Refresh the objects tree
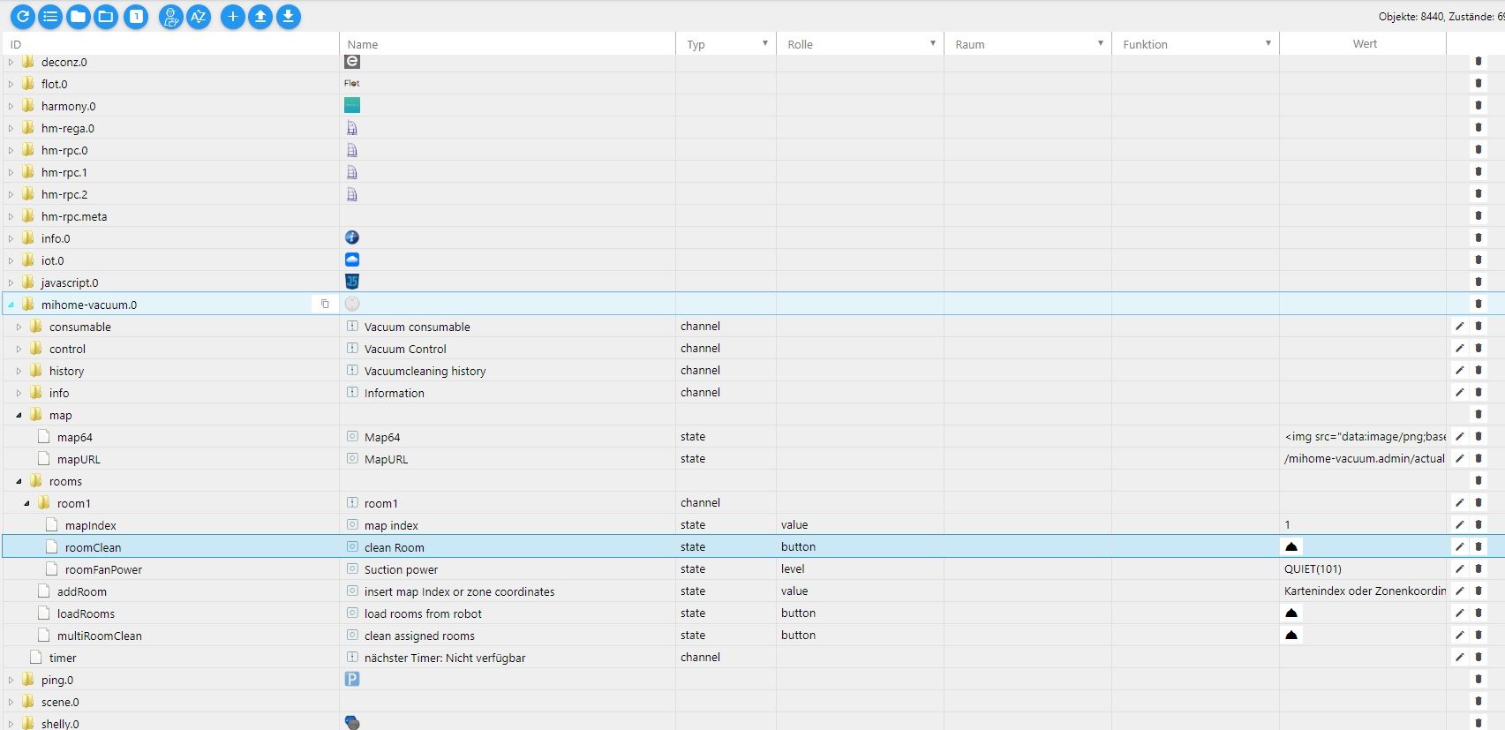This screenshot has height=730, width=1505. (x=23, y=16)
